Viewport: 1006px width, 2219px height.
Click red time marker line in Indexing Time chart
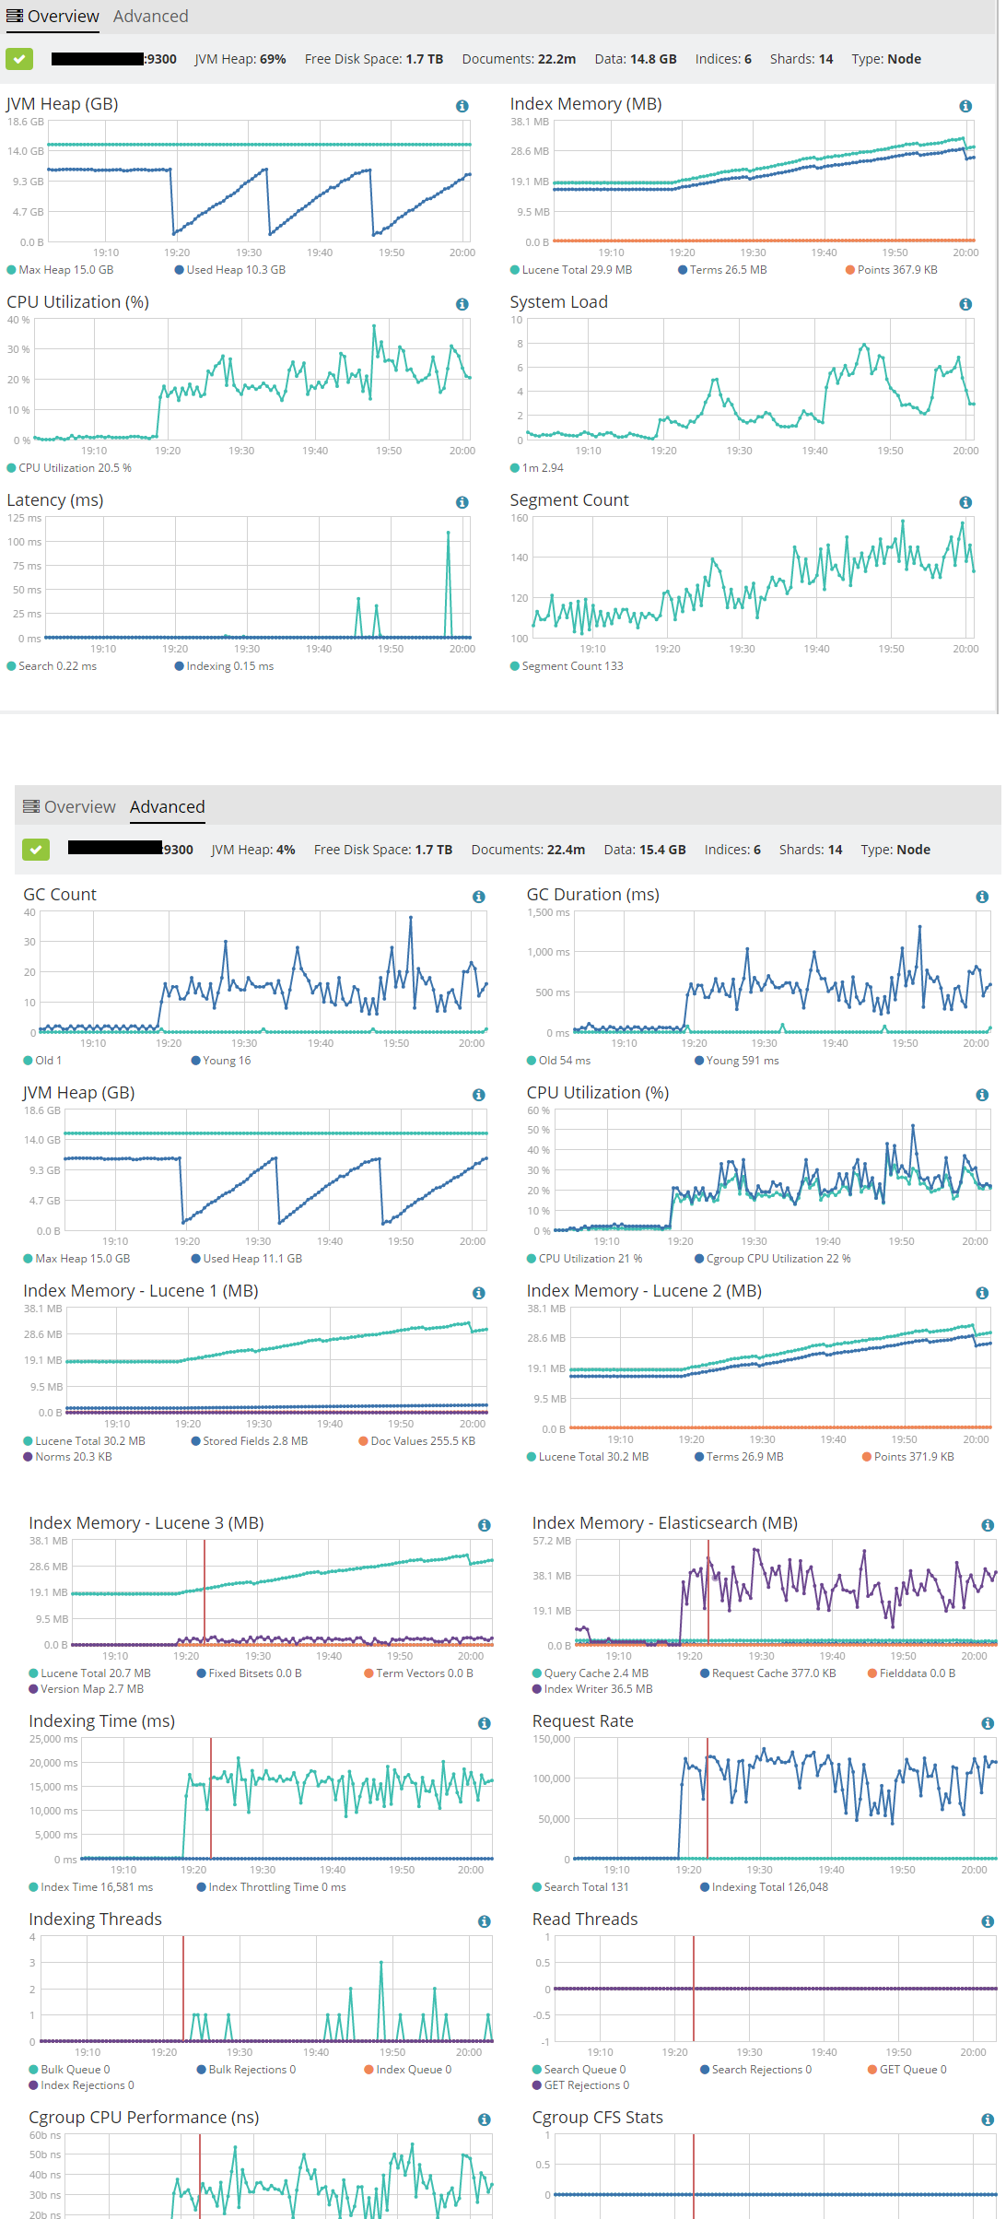pos(211,1797)
